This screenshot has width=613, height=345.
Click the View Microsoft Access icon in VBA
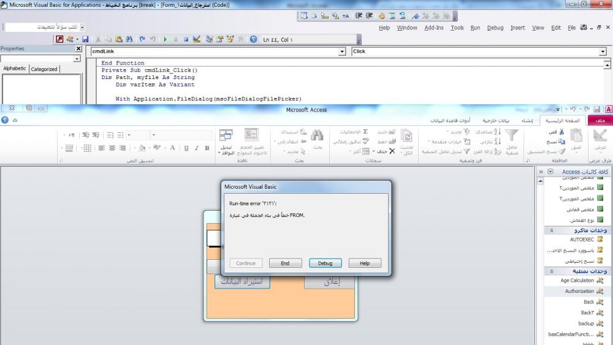[59, 39]
